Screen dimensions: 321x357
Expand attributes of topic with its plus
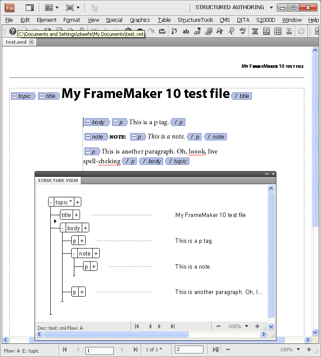(78, 202)
